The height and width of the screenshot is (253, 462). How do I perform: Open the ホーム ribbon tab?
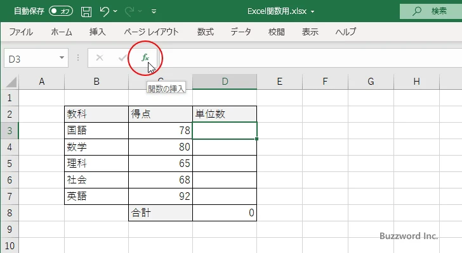62,32
